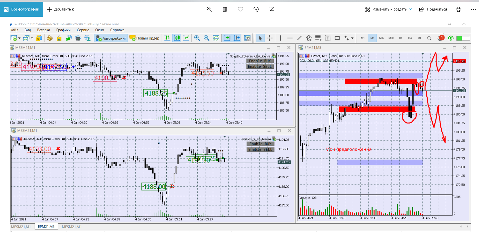Open the Вставка menu
Viewport: 479px width, 232px height.
(44, 30)
